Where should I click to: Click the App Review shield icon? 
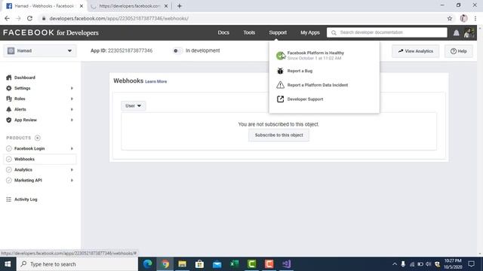8,120
